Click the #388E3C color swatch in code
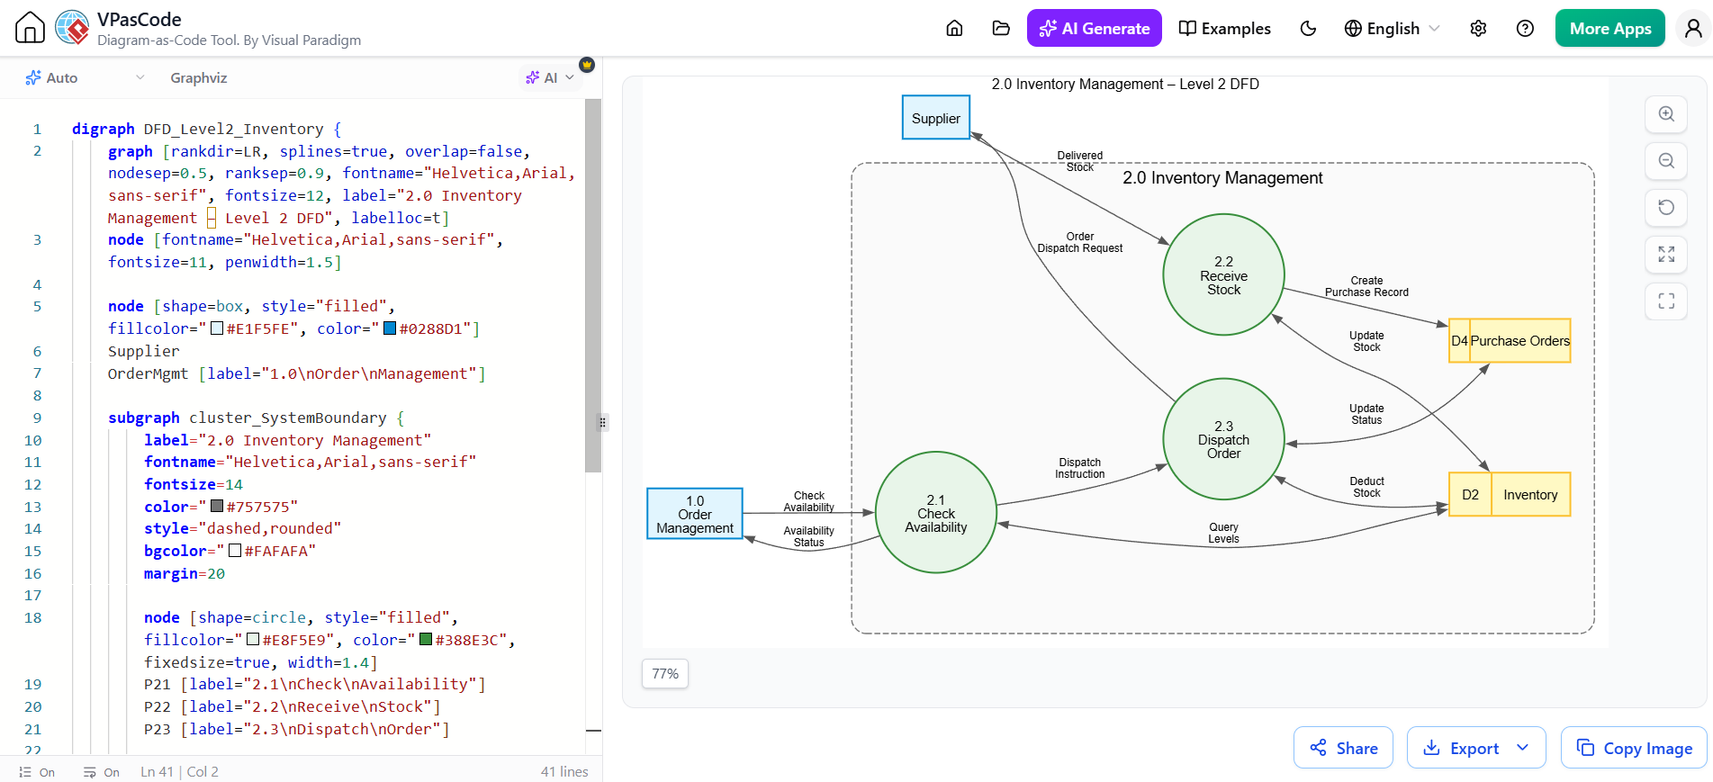 tap(426, 639)
